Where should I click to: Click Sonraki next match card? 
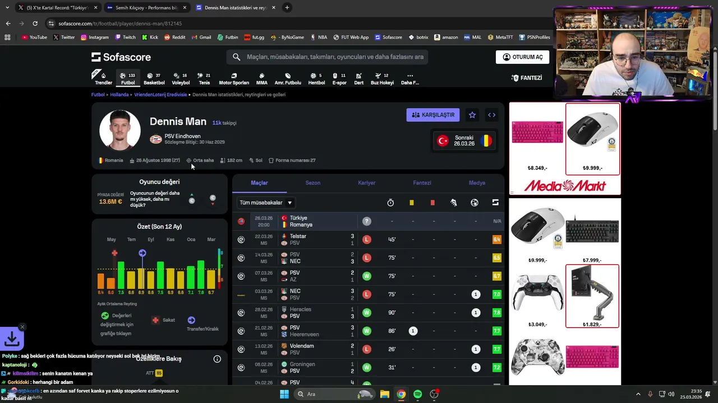tap(464, 140)
